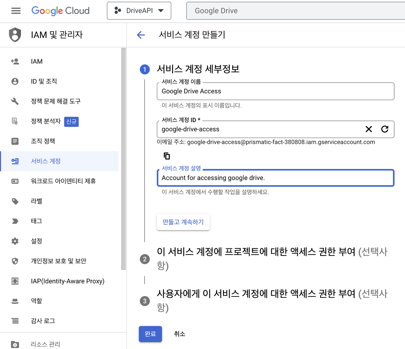The width and height of the screenshot is (405, 349).
Task: Click the 취소 button
Action: coord(179,334)
